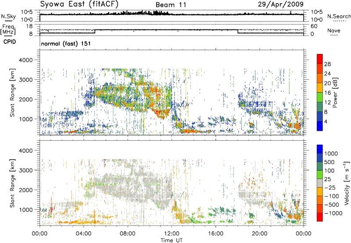Click the frequency step-up in the Freq trace near 05:00
The image size is (351, 243).
point(95,31)
